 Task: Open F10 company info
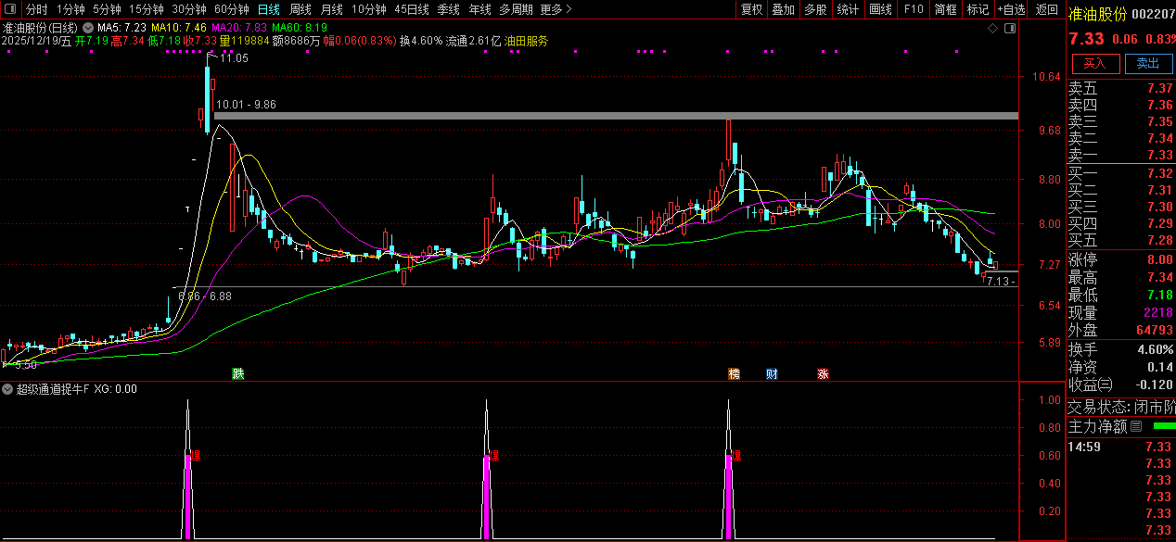point(914,9)
